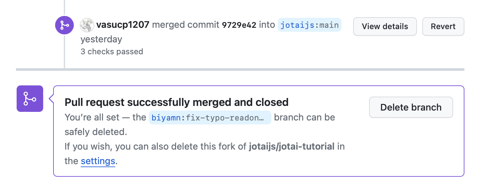Viewport: 489px width, 186px height.
Task: Open the settings link
Action: tap(98, 161)
